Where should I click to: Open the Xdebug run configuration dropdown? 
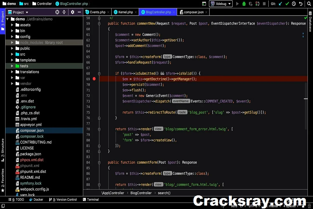pos(221,3)
